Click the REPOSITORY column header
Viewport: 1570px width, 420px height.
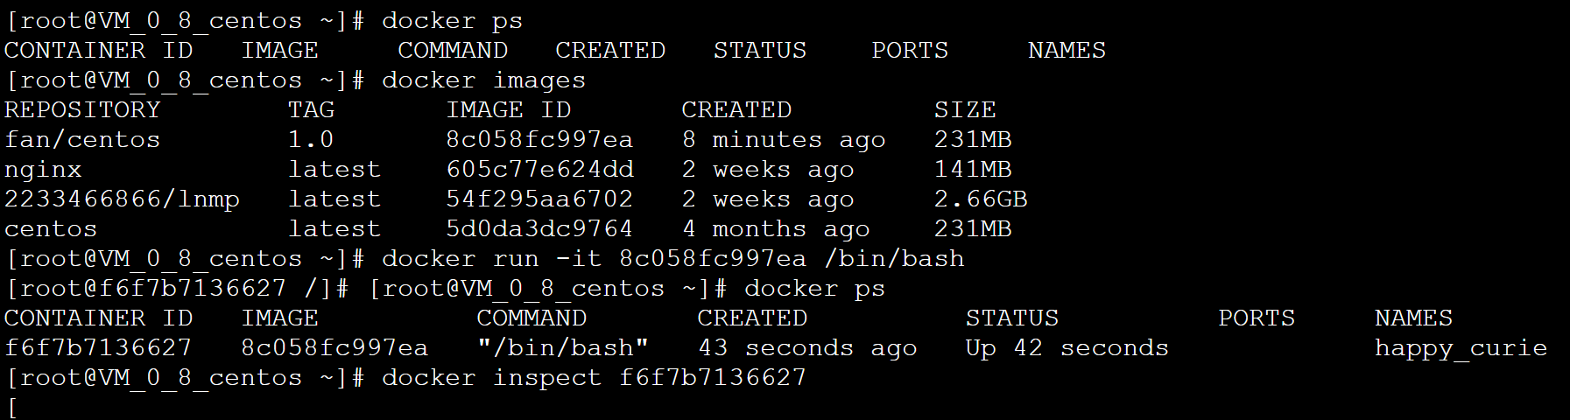(x=82, y=110)
